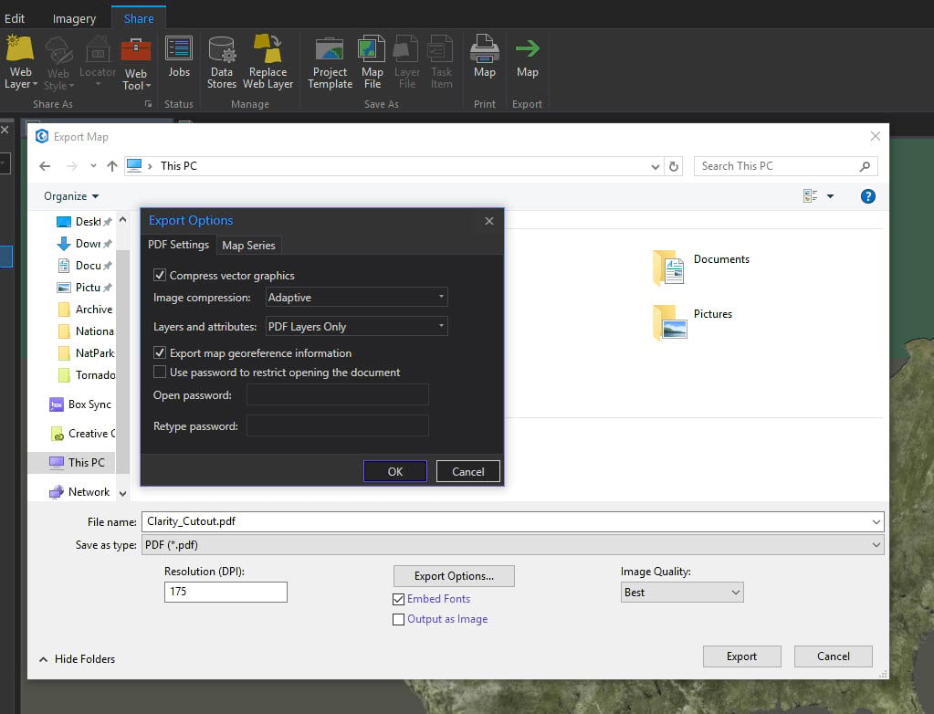Click the Export button
Screen dimensions: 934x714
click(x=741, y=656)
